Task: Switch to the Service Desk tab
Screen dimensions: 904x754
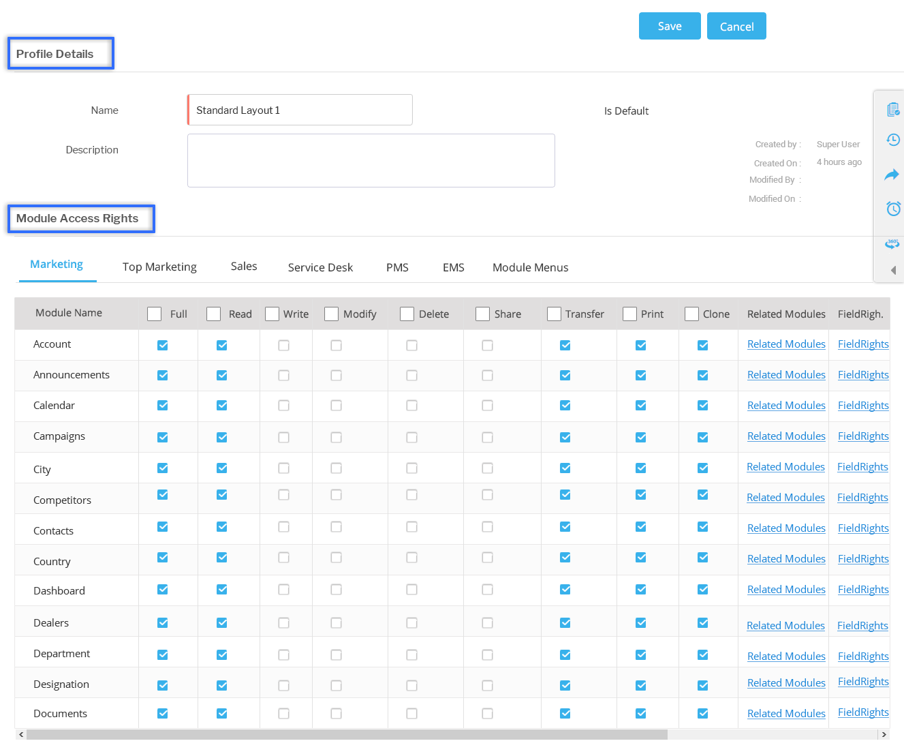Action: point(320,267)
